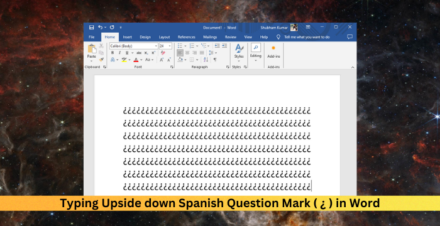The width and height of the screenshot is (440, 226).
Task: Switch to the Layout tab
Action: point(164,37)
